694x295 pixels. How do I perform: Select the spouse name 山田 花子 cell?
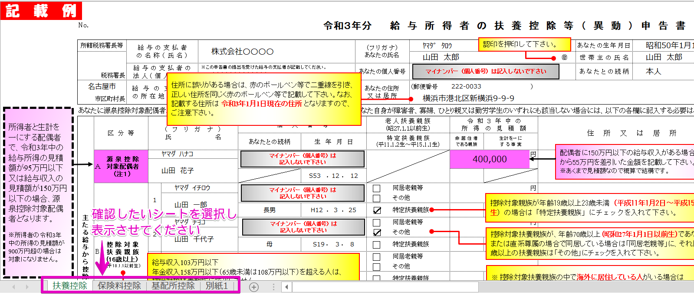pyautogui.click(x=193, y=171)
